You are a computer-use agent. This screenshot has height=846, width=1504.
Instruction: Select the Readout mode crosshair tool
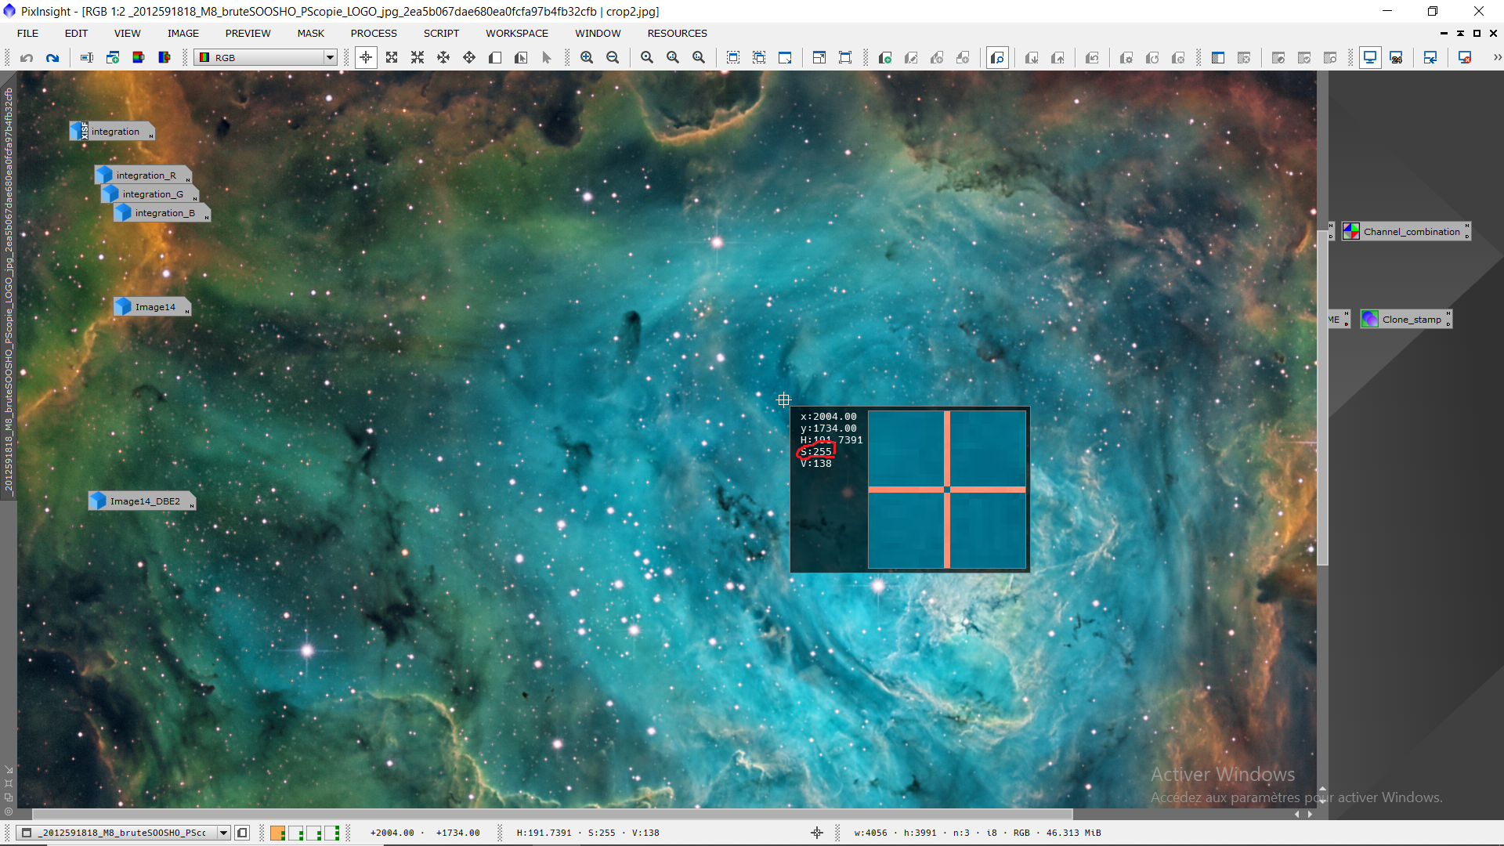click(x=366, y=57)
